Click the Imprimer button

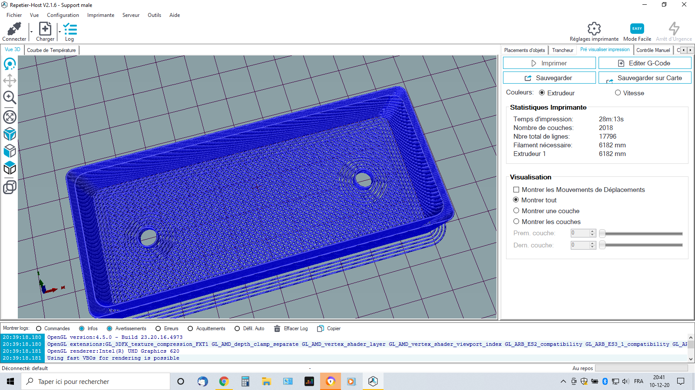[549, 63]
